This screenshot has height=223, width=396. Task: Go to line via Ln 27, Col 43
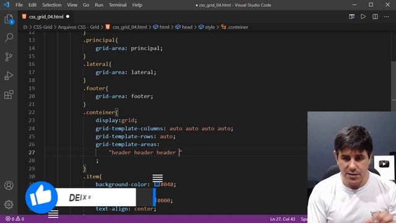pyautogui.click(x=283, y=219)
